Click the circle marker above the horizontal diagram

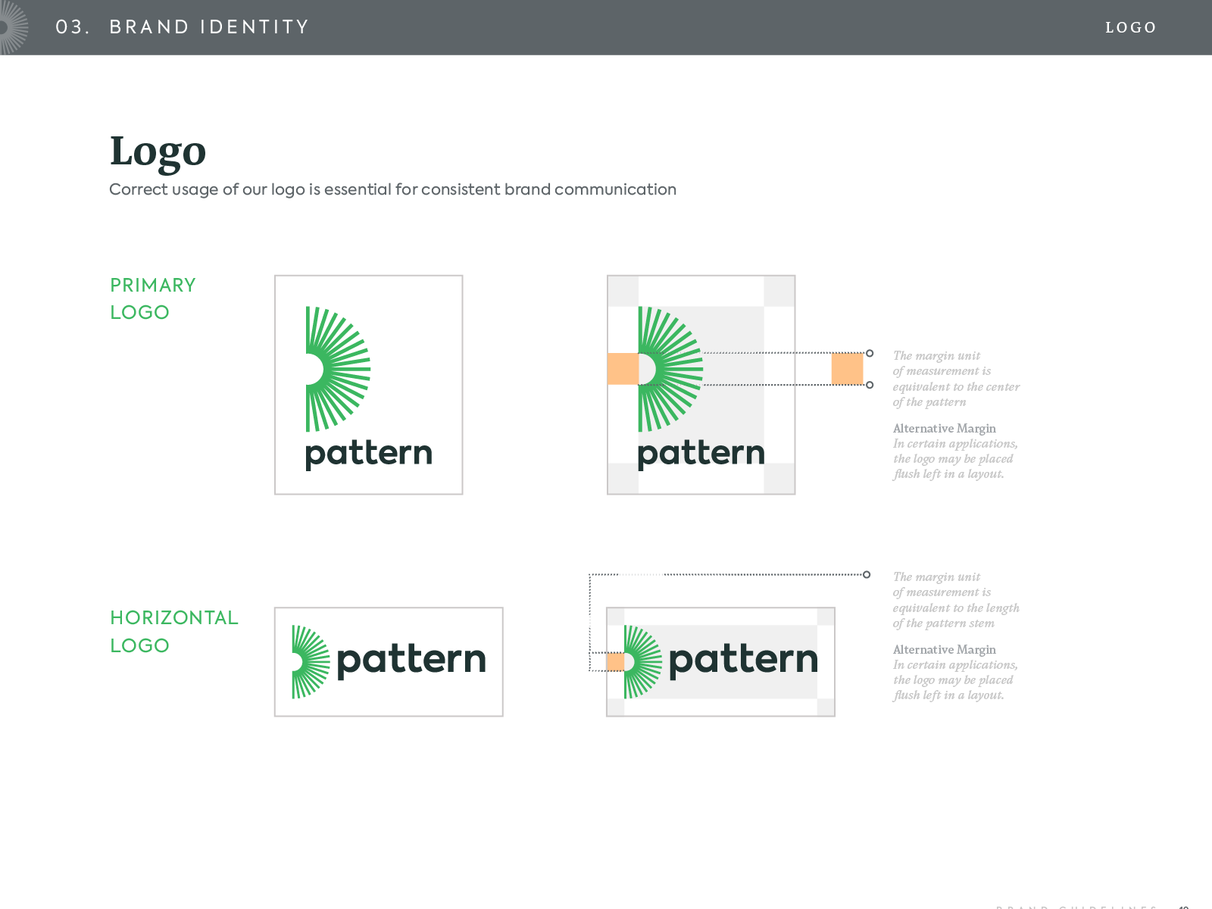click(x=867, y=574)
